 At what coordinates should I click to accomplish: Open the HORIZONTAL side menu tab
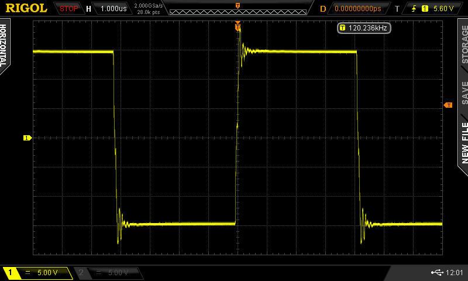[5, 46]
